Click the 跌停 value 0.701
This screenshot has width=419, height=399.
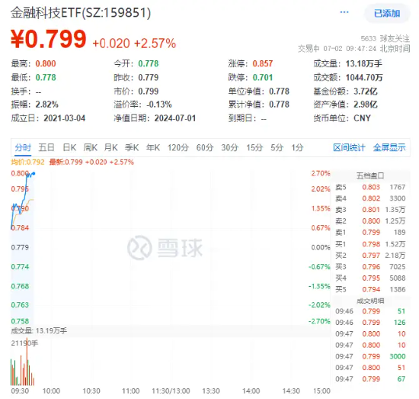pos(263,78)
